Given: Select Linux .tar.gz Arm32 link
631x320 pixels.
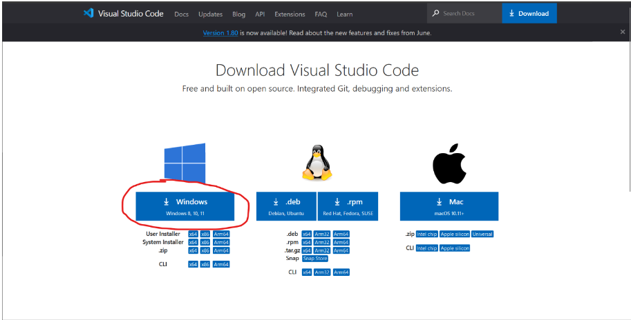Looking at the screenshot, I should point(322,250).
